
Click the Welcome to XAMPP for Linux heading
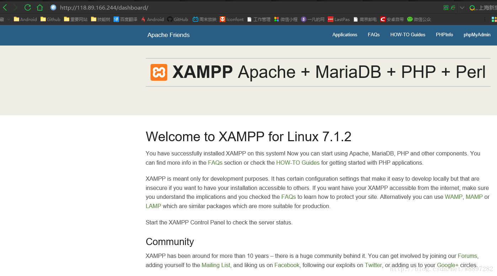point(248,137)
